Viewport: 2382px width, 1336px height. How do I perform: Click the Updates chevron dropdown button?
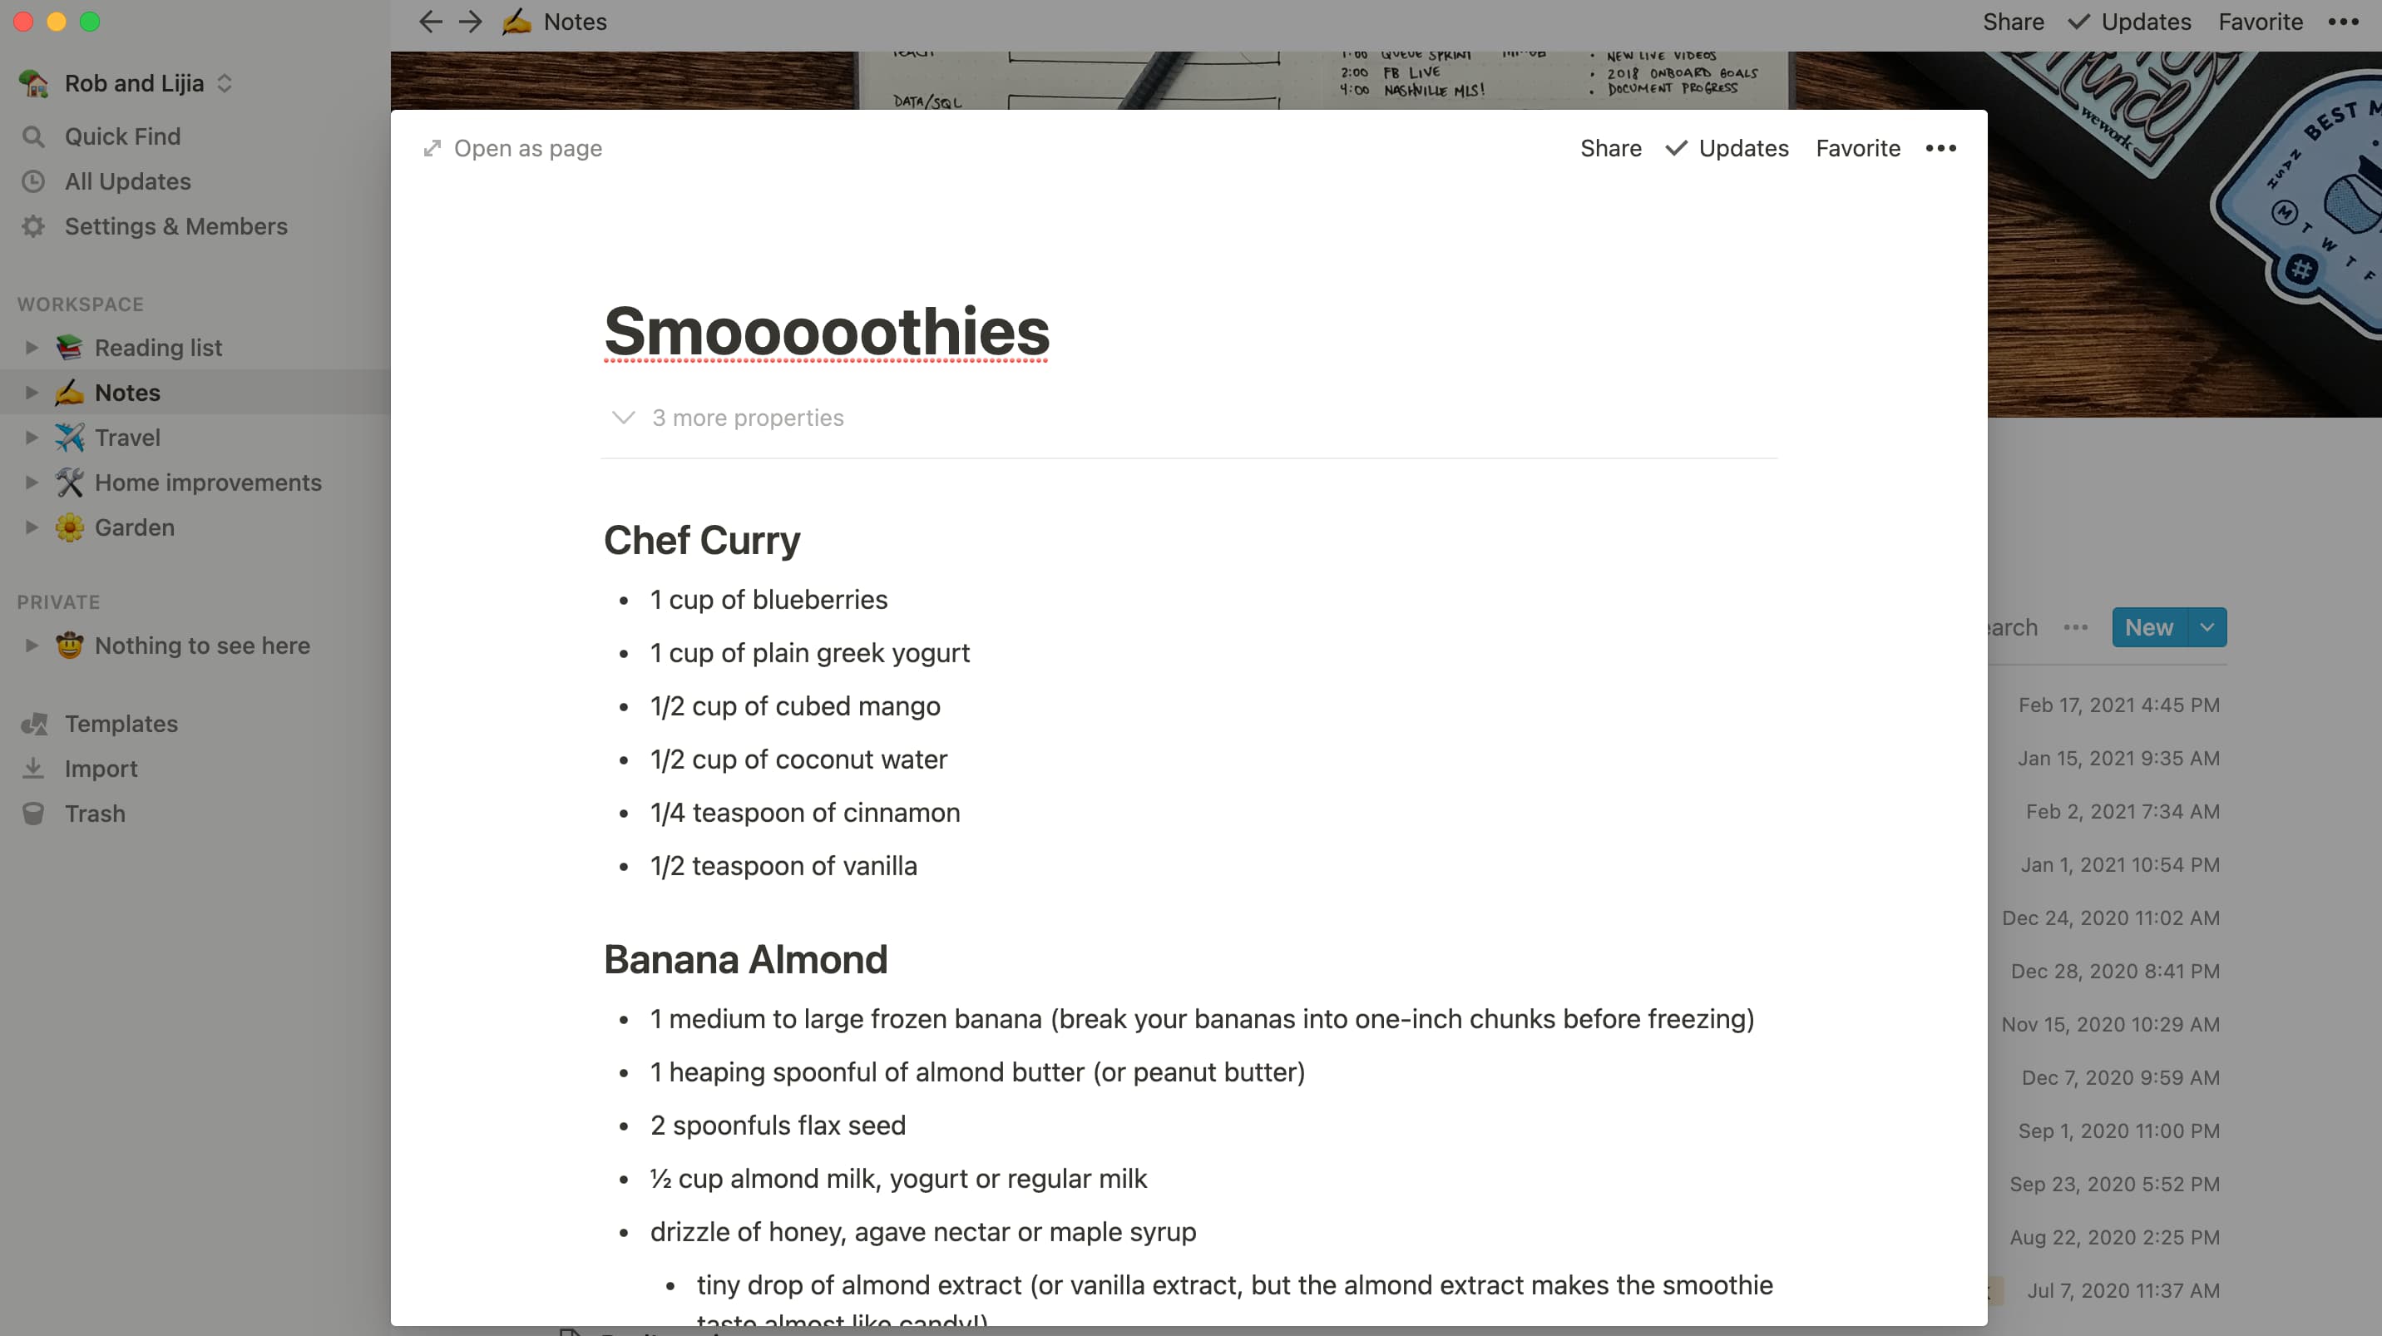click(x=1675, y=147)
